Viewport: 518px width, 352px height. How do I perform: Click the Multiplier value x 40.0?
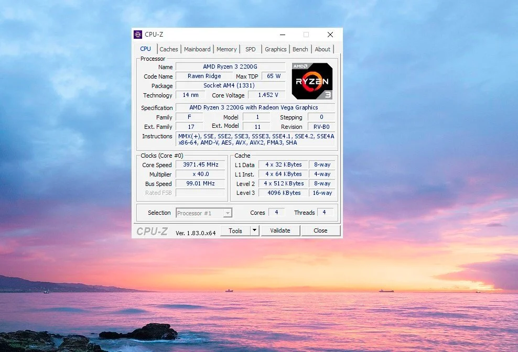pos(200,174)
